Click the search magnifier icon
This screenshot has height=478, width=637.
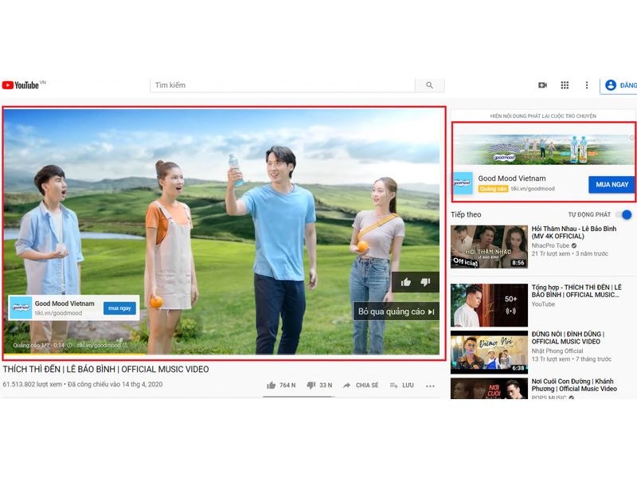pyautogui.click(x=430, y=84)
